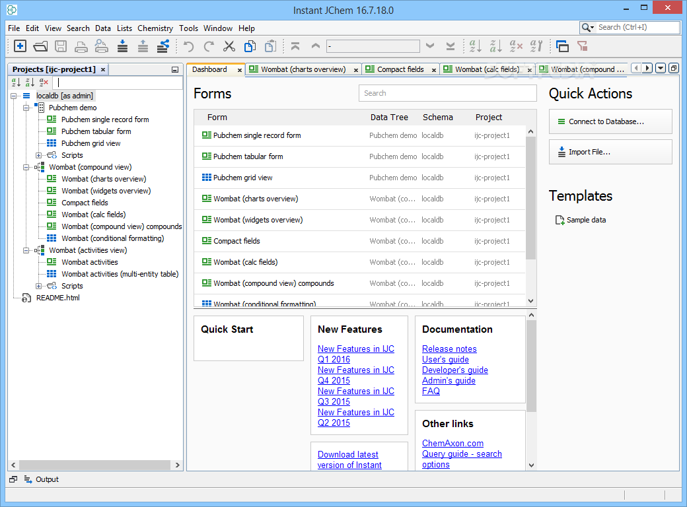The width and height of the screenshot is (687, 507).
Task: Open the Admin's guide link
Action: tap(449, 380)
